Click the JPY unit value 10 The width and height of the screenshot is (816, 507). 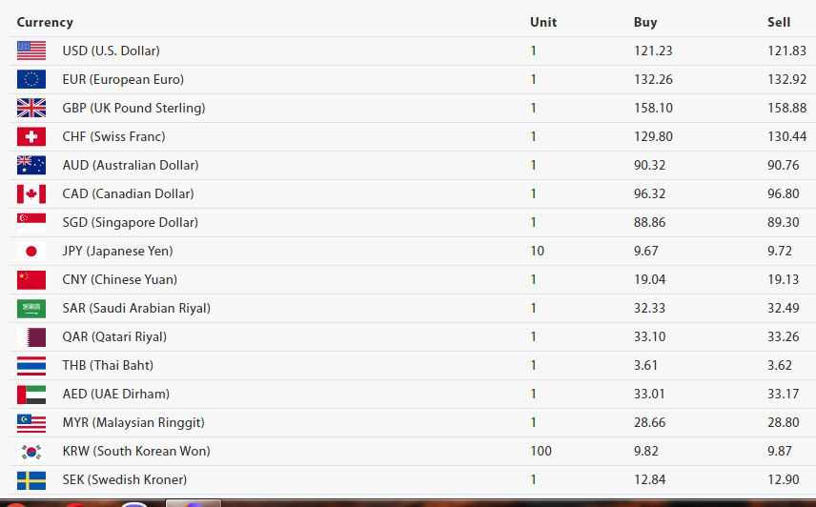tap(537, 252)
